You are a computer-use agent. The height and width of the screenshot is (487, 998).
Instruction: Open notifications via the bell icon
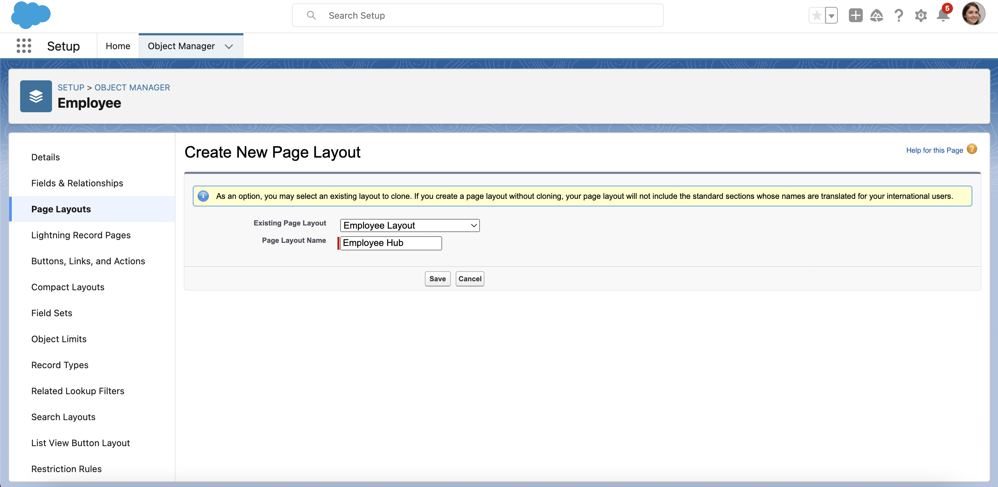[x=943, y=16]
